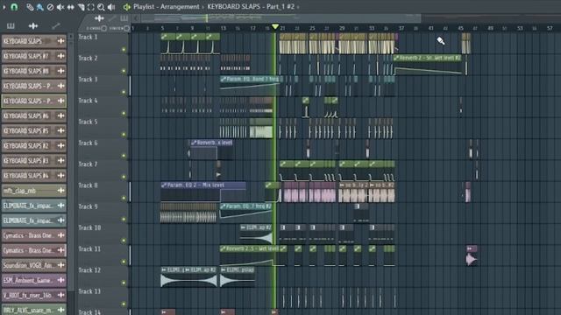Select the Delete tool icon
This screenshot has width=561, height=315.
click(50, 7)
